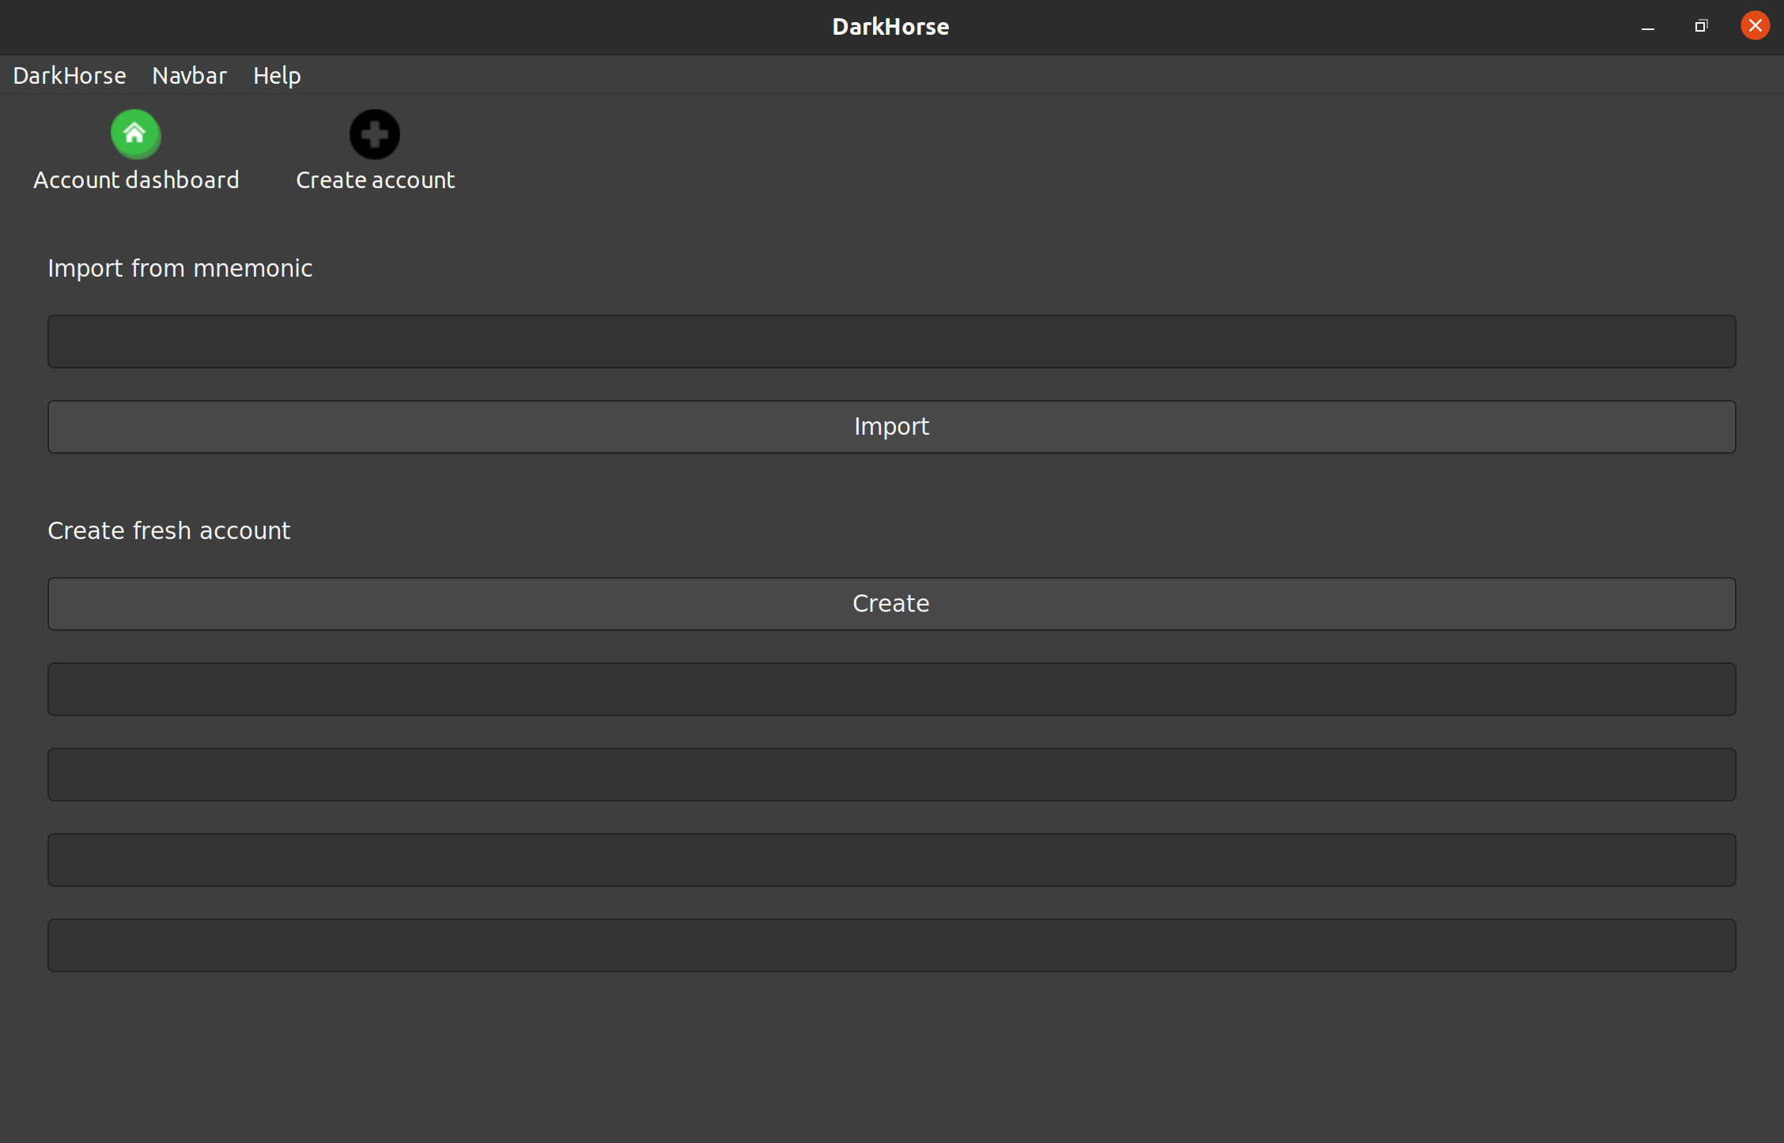Close the DarkHorse window
The height and width of the screenshot is (1143, 1784).
tap(1755, 26)
